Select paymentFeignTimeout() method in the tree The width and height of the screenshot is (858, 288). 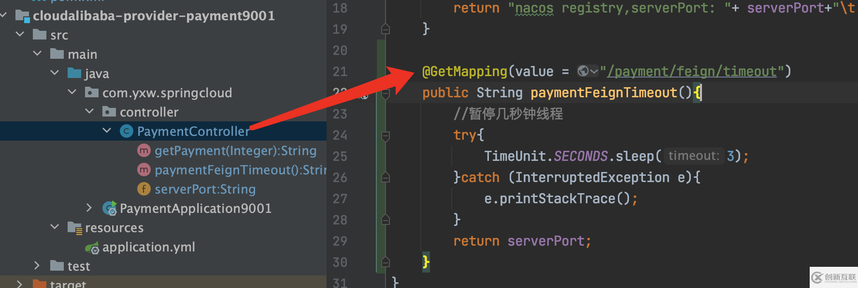241,170
